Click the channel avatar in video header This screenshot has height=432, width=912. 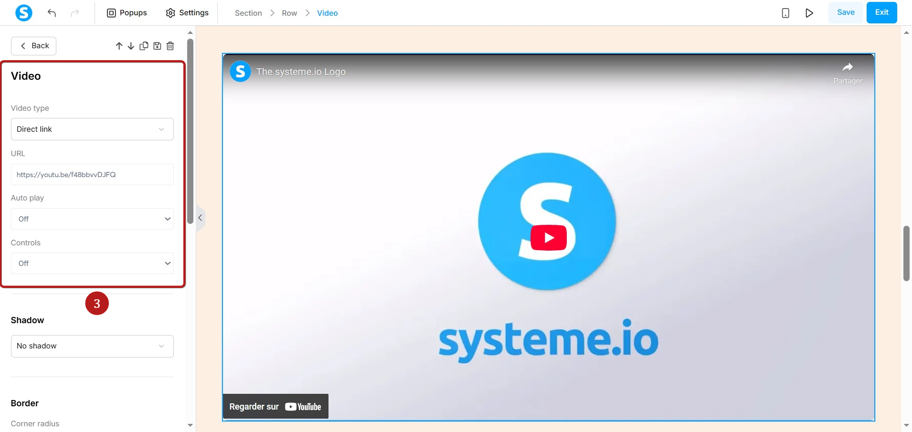(x=240, y=72)
